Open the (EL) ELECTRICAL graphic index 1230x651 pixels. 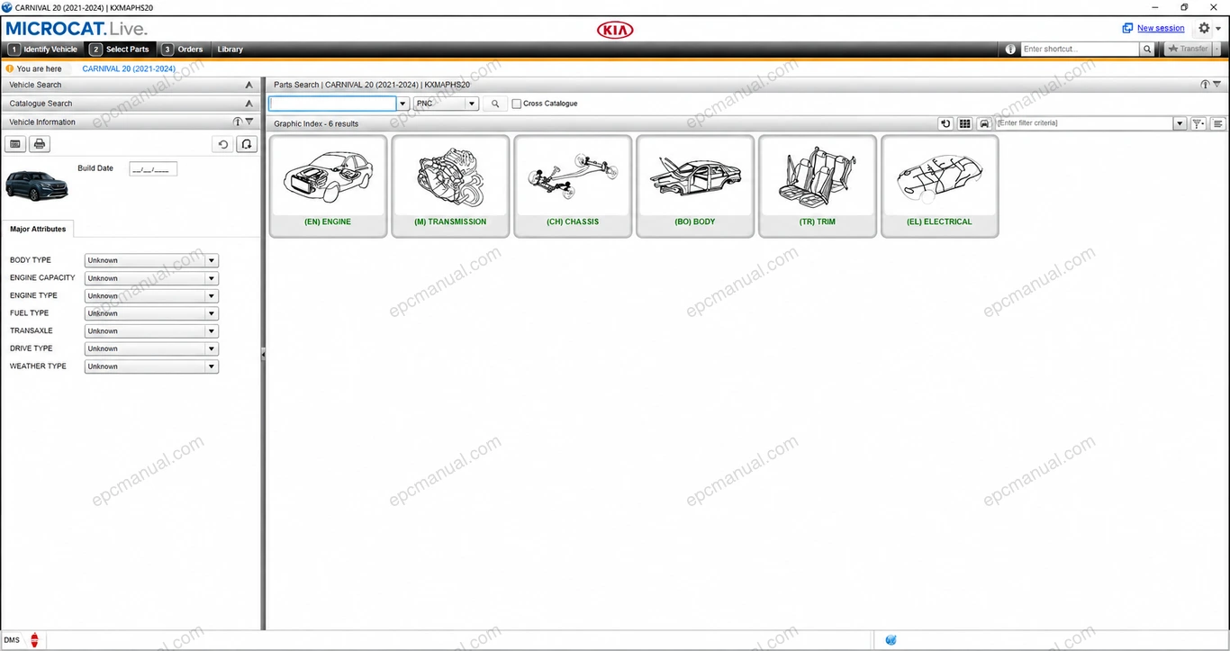pyautogui.click(x=939, y=186)
